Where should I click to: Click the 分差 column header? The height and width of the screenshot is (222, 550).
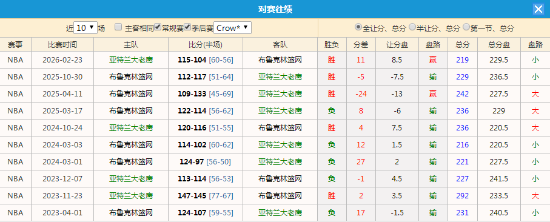361,44
